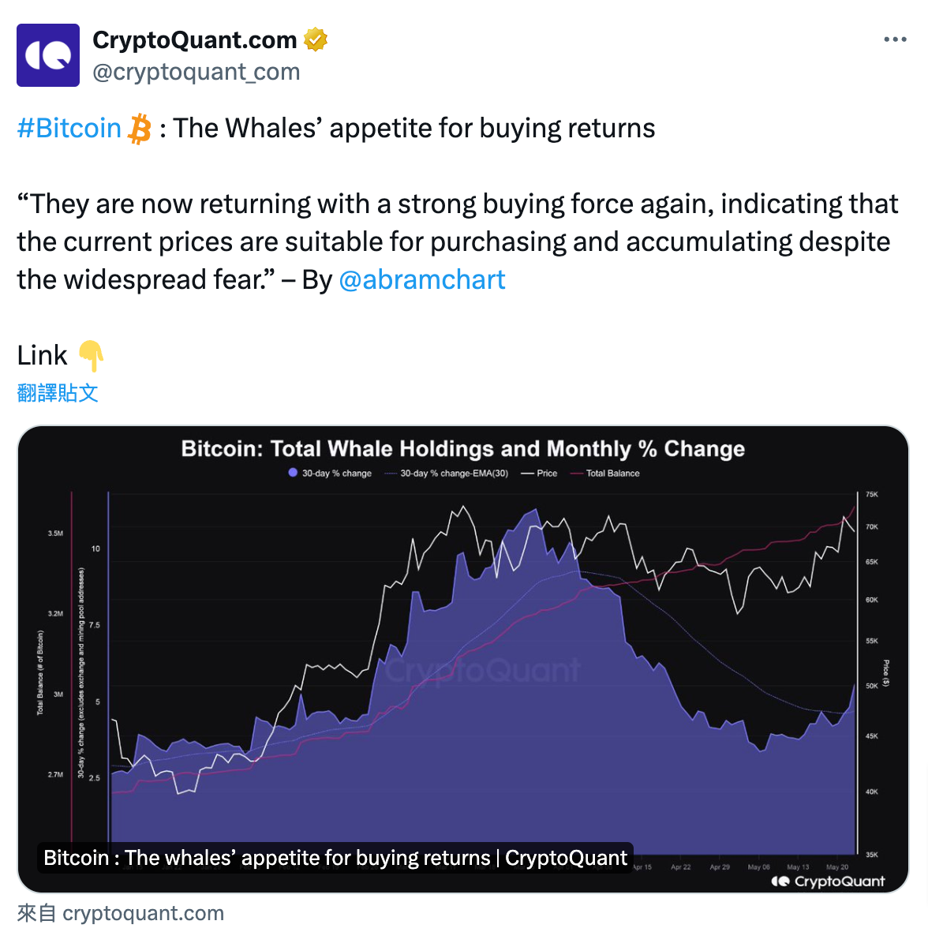Screen dimensions: 928x947
Task: Click the orange Bitcoin emoji icon
Action: [140, 129]
